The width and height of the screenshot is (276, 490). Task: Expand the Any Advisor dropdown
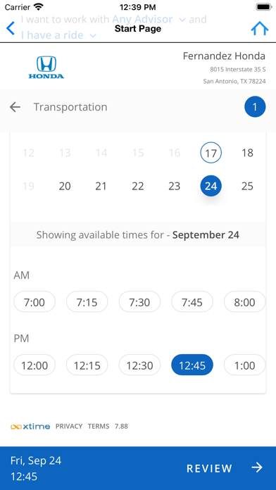click(149, 20)
